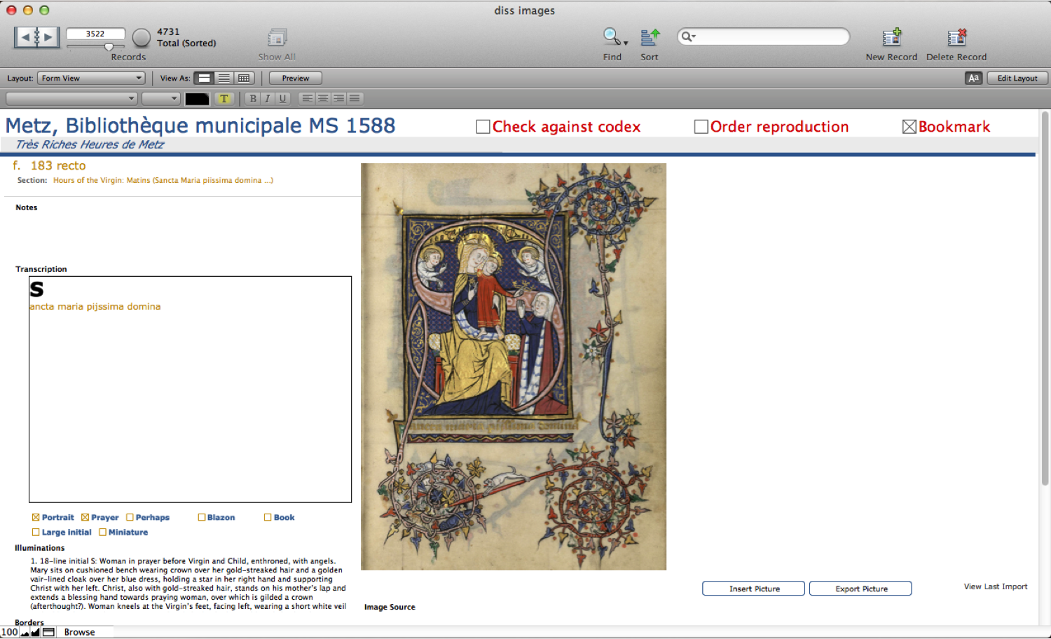Uncheck the Prayer checkbox
This screenshot has height=639, width=1051.
(x=85, y=518)
